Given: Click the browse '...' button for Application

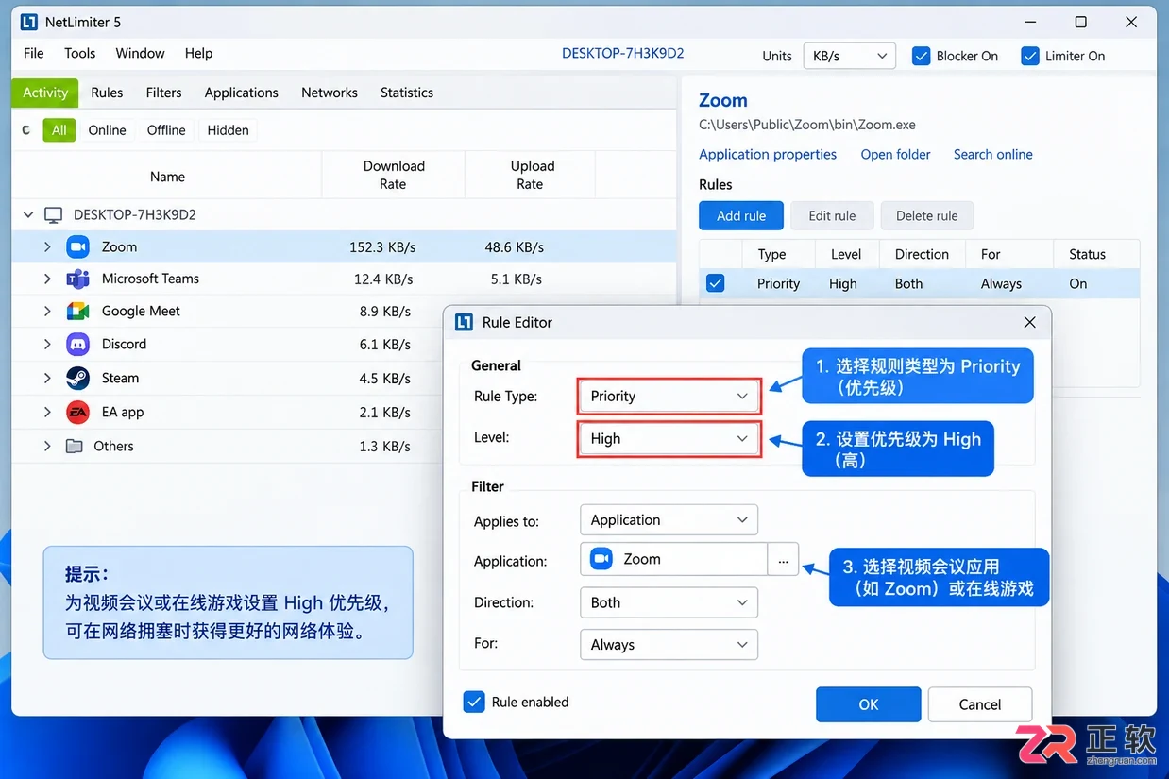Looking at the screenshot, I should point(783,560).
